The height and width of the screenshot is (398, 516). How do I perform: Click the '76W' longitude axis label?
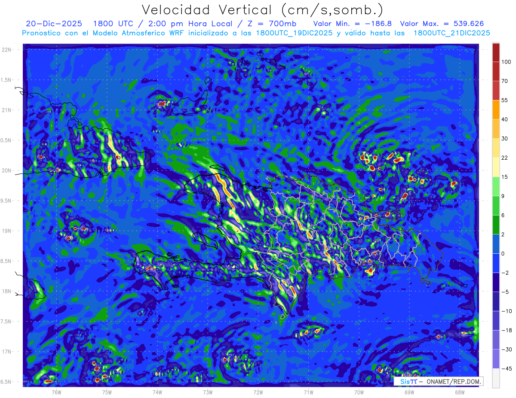pyautogui.click(x=56, y=392)
